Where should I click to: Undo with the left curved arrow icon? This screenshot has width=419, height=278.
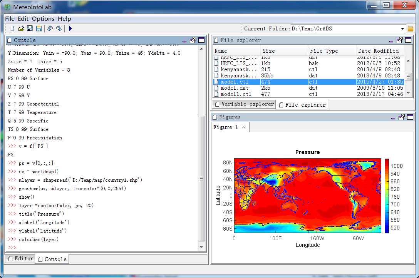(x=50, y=28)
